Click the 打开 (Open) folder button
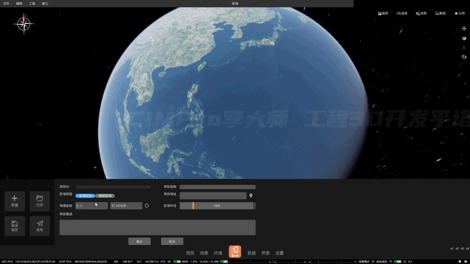This screenshot has height=264, width=470. click(40, 201)
